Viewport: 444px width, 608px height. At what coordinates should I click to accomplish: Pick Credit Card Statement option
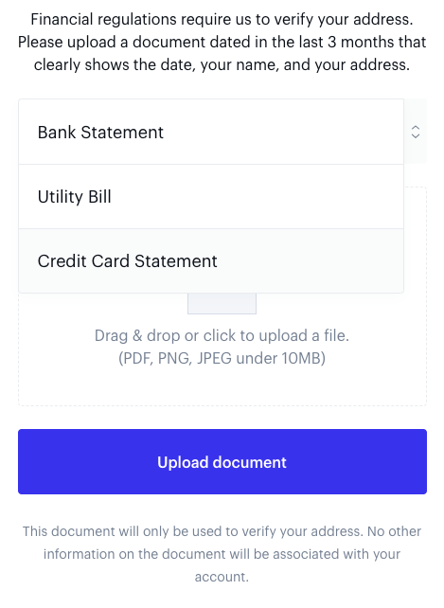(x=211, y=261)
